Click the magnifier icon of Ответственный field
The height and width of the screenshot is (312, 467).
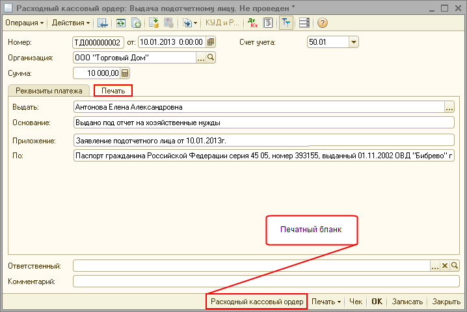click(x=455, y=266)
